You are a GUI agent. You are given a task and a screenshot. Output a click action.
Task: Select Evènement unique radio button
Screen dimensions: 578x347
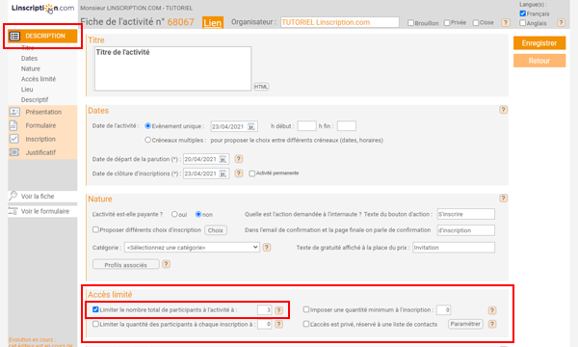[147, 125]
